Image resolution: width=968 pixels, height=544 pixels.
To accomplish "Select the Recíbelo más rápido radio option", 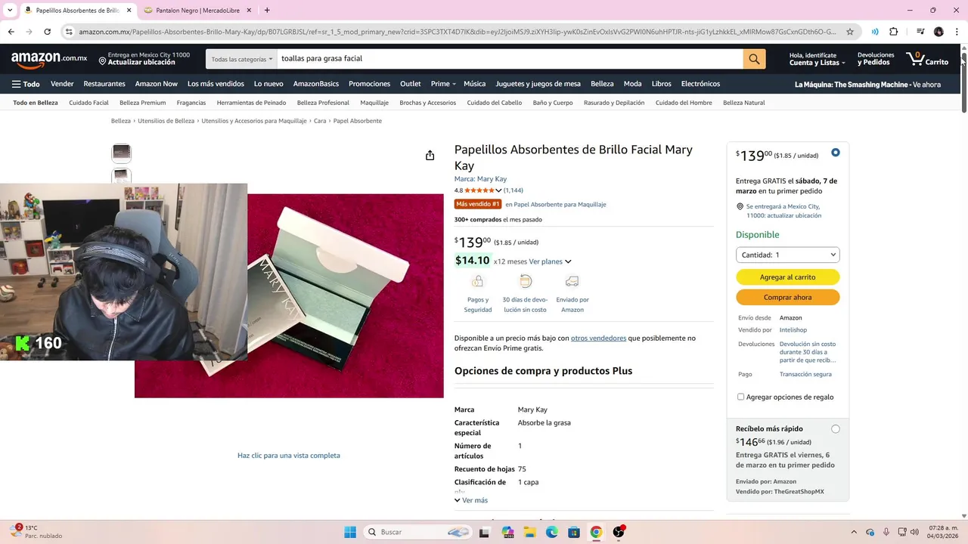I will click(x=835, y=429).
